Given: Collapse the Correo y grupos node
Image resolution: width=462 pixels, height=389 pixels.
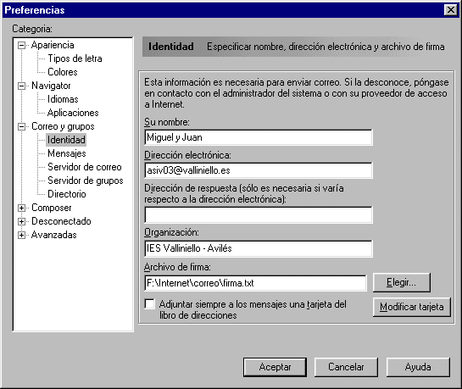Looking at the screenshot, I should coord(21,126).
